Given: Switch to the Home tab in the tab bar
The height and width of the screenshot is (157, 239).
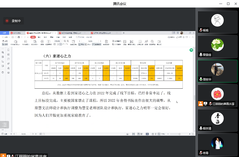Looking at the screenshot, I should click(x=5, y=33).
